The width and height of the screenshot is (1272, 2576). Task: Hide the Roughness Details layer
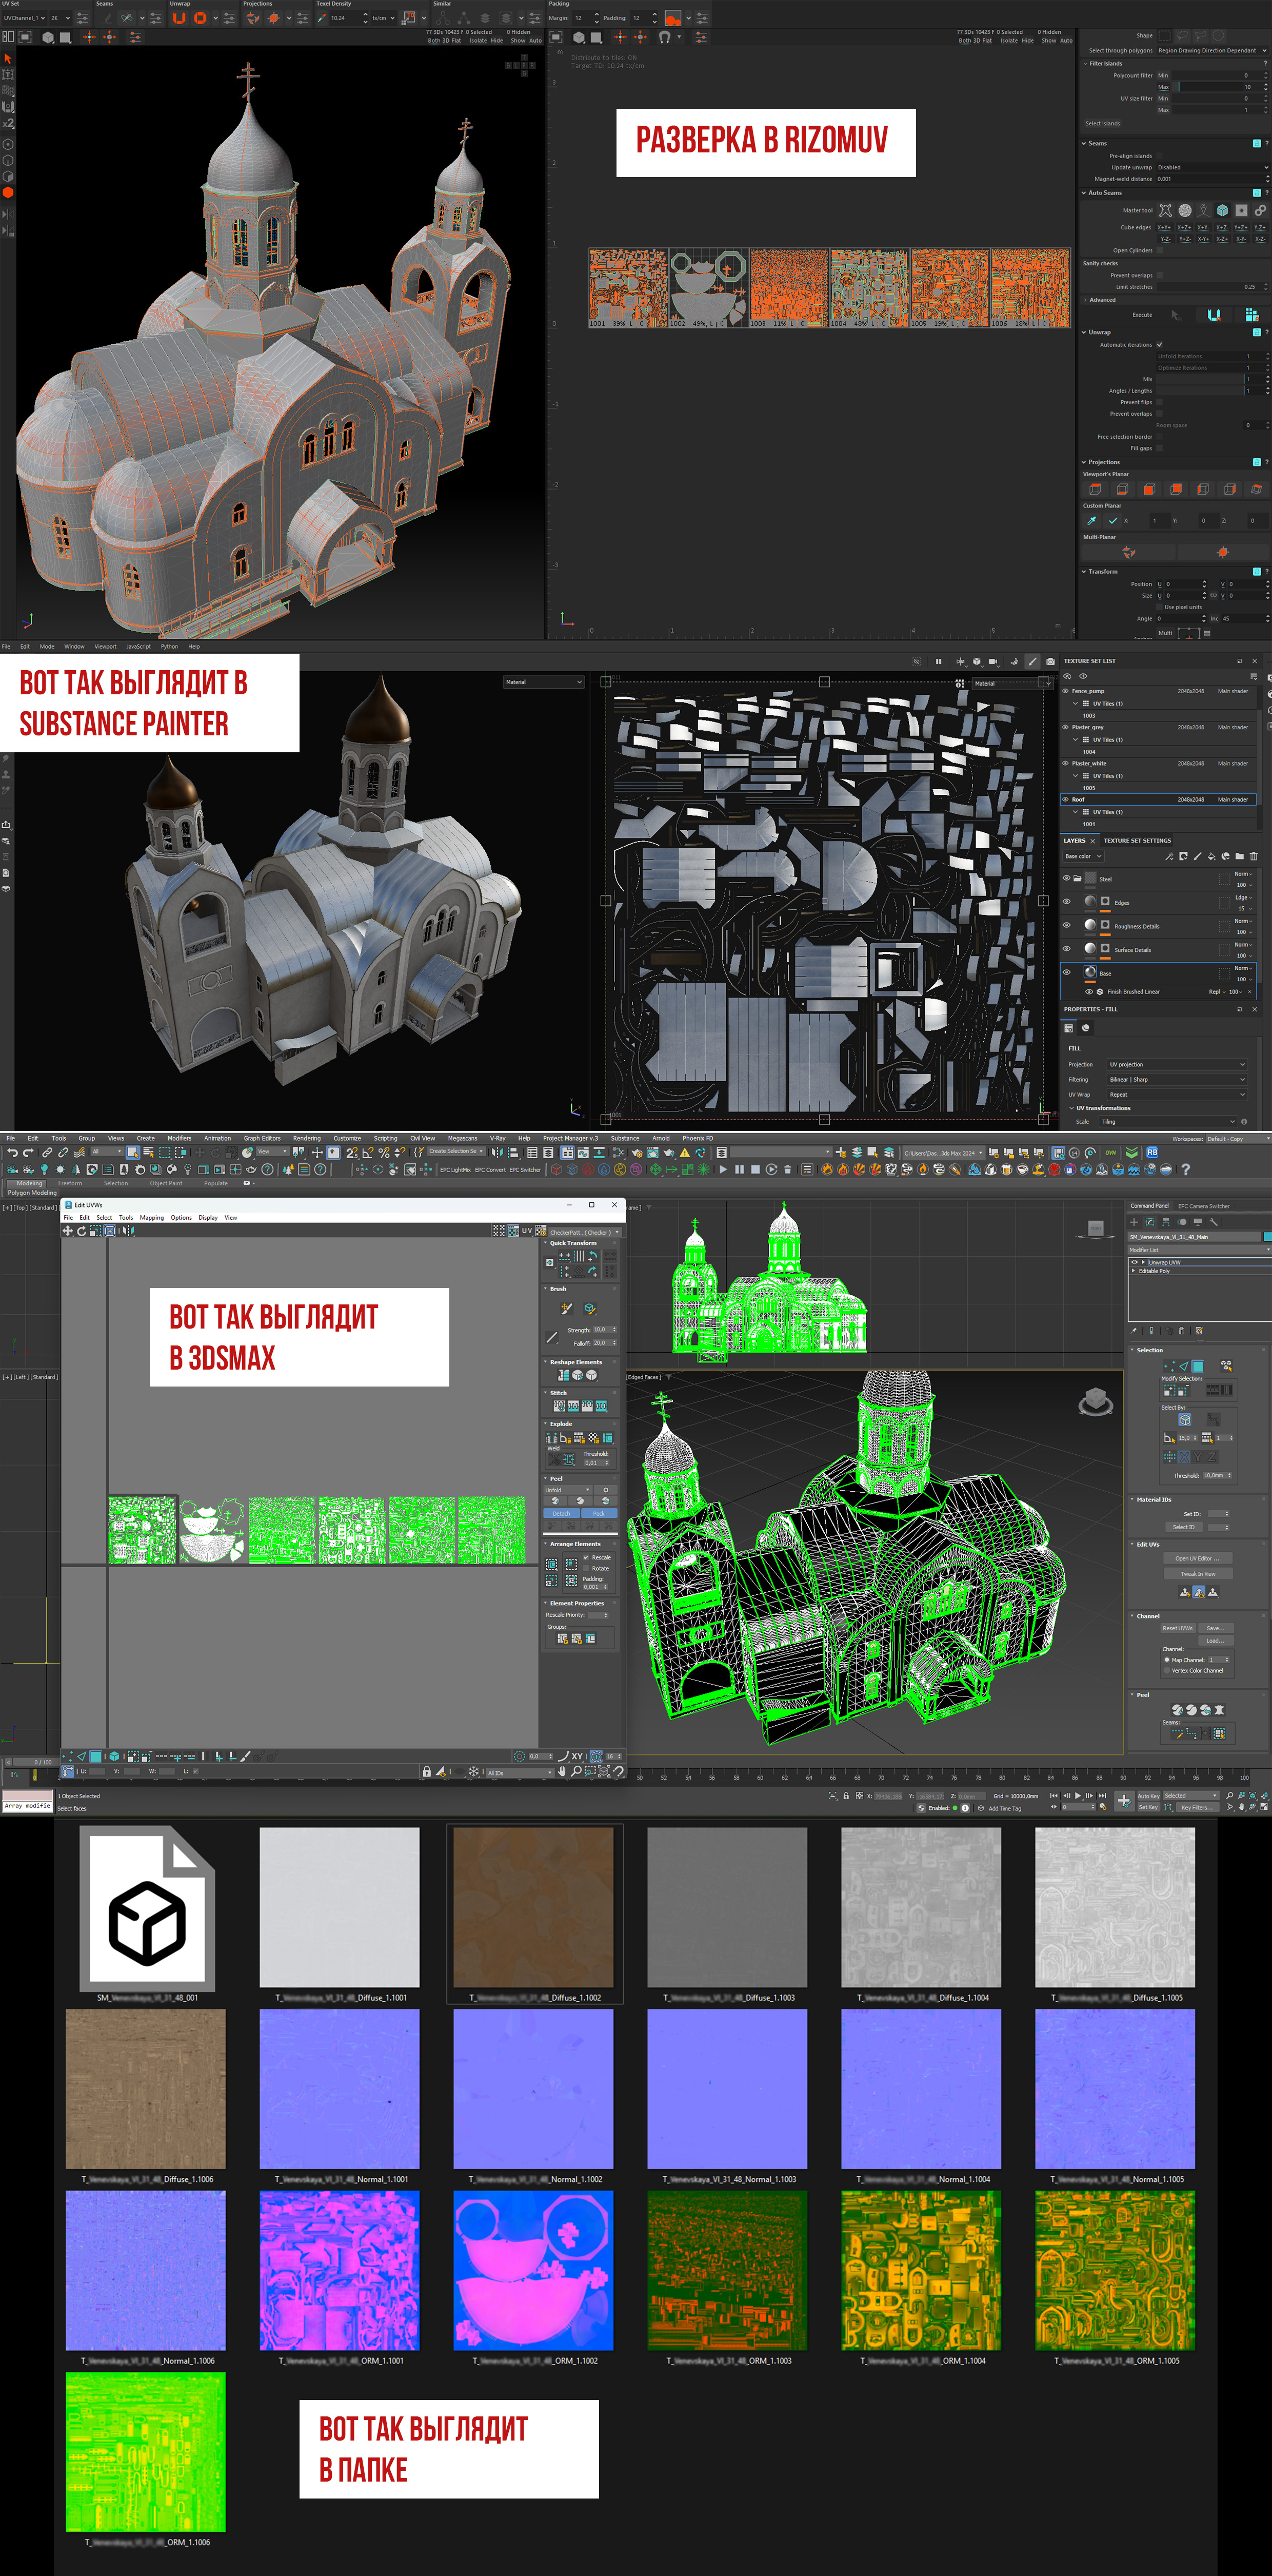[1066, 926]
